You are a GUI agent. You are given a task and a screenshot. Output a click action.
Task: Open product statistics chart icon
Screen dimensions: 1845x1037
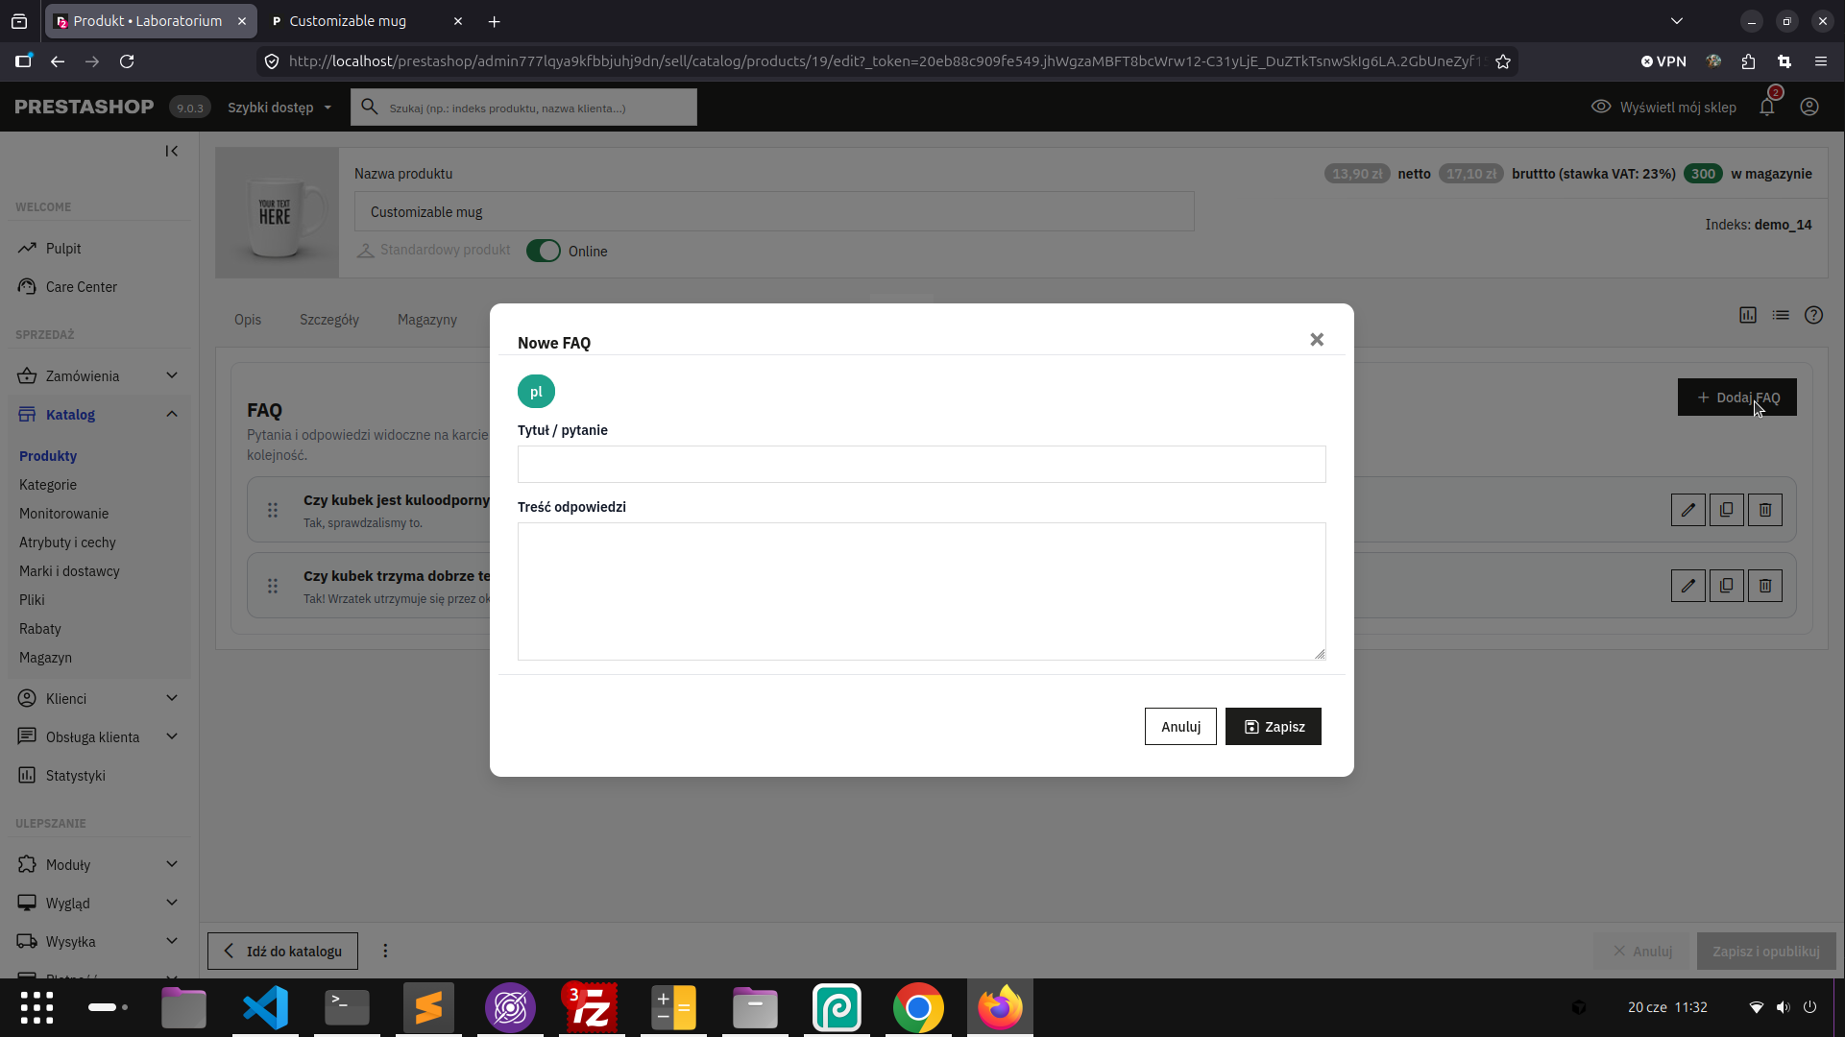1748,315
